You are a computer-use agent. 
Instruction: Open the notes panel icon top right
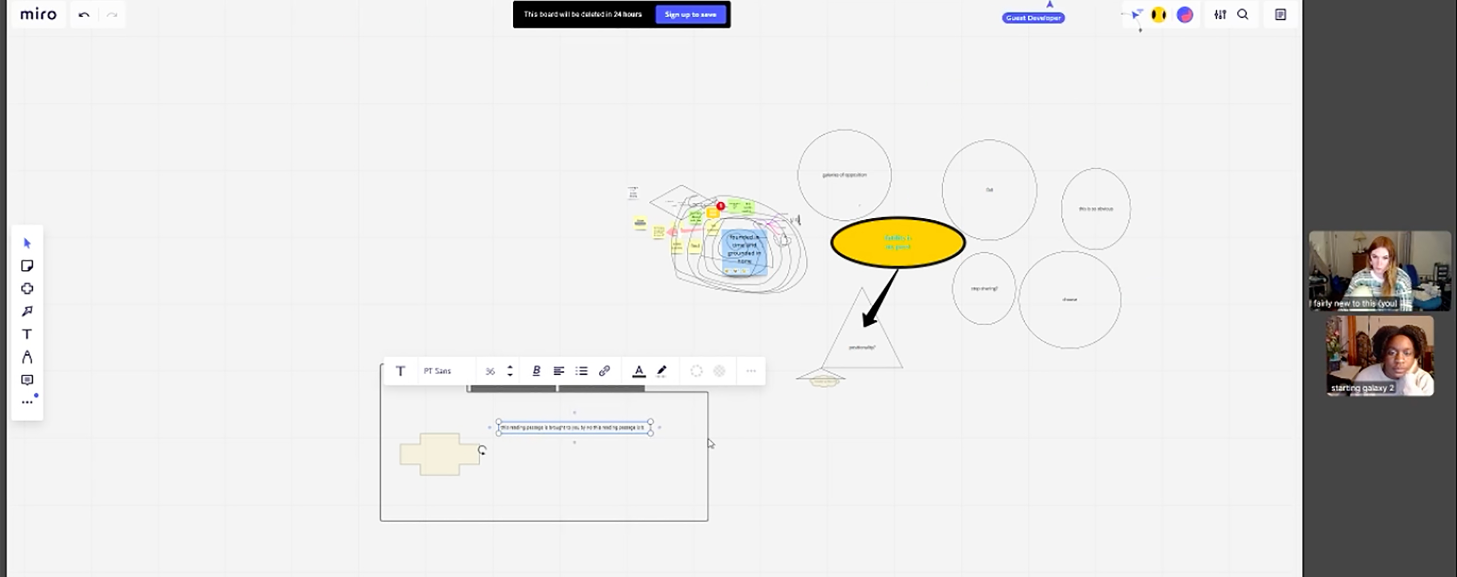pyautogui.click(x=1281, y=14)
